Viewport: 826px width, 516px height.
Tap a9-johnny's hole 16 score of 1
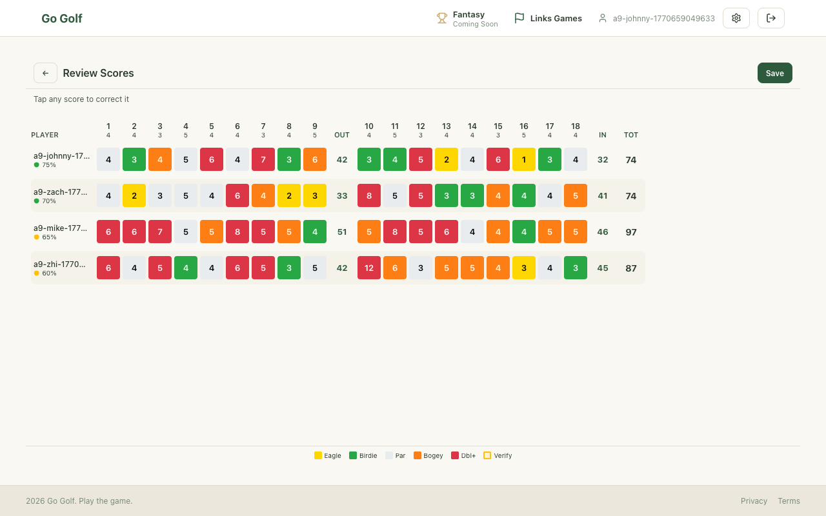click(x=524, y=159)
